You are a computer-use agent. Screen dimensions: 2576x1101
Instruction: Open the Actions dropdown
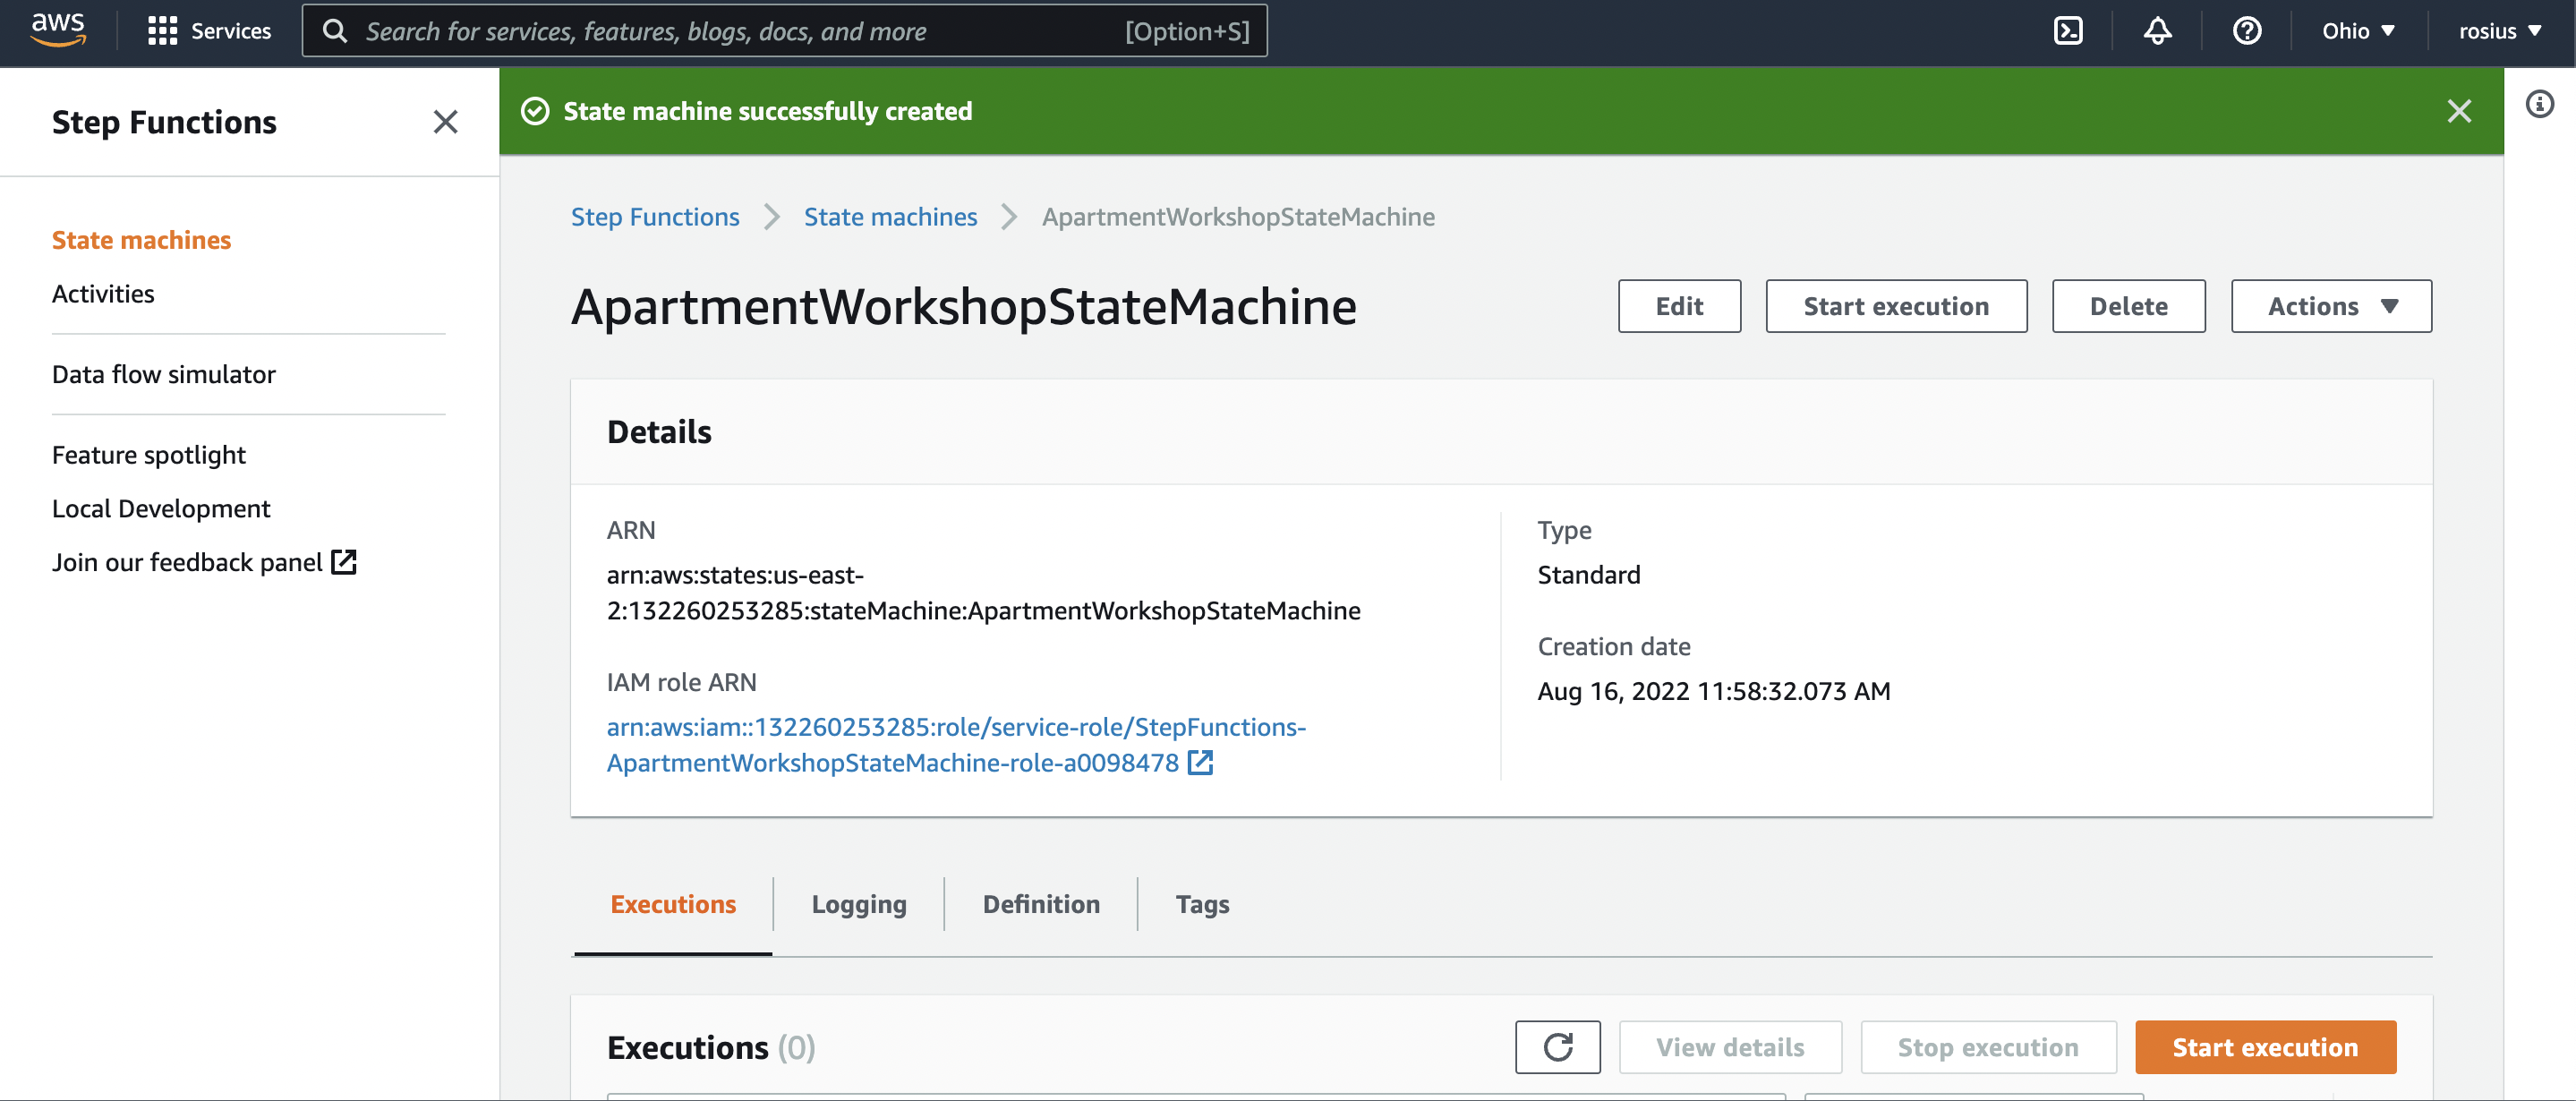point(2331,306)
